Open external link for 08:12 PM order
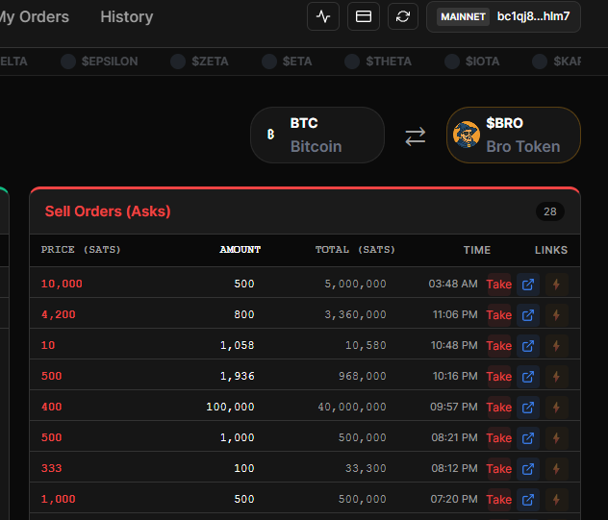Image resolution: width=608 pixels, height=520 pixels. pos(528,469)
